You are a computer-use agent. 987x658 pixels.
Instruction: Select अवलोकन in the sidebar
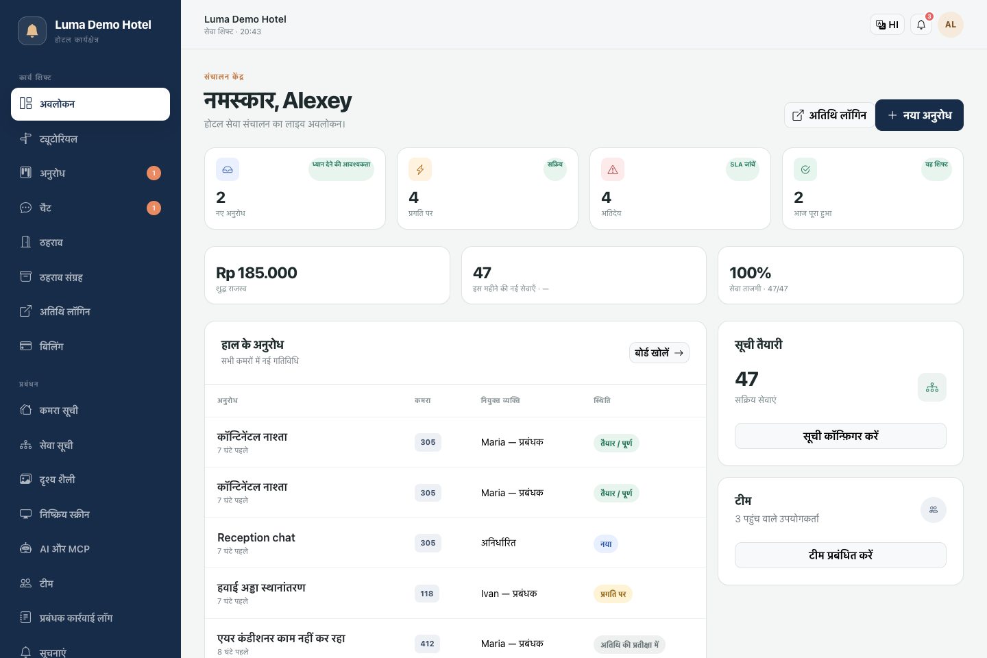tap(90, 104)
